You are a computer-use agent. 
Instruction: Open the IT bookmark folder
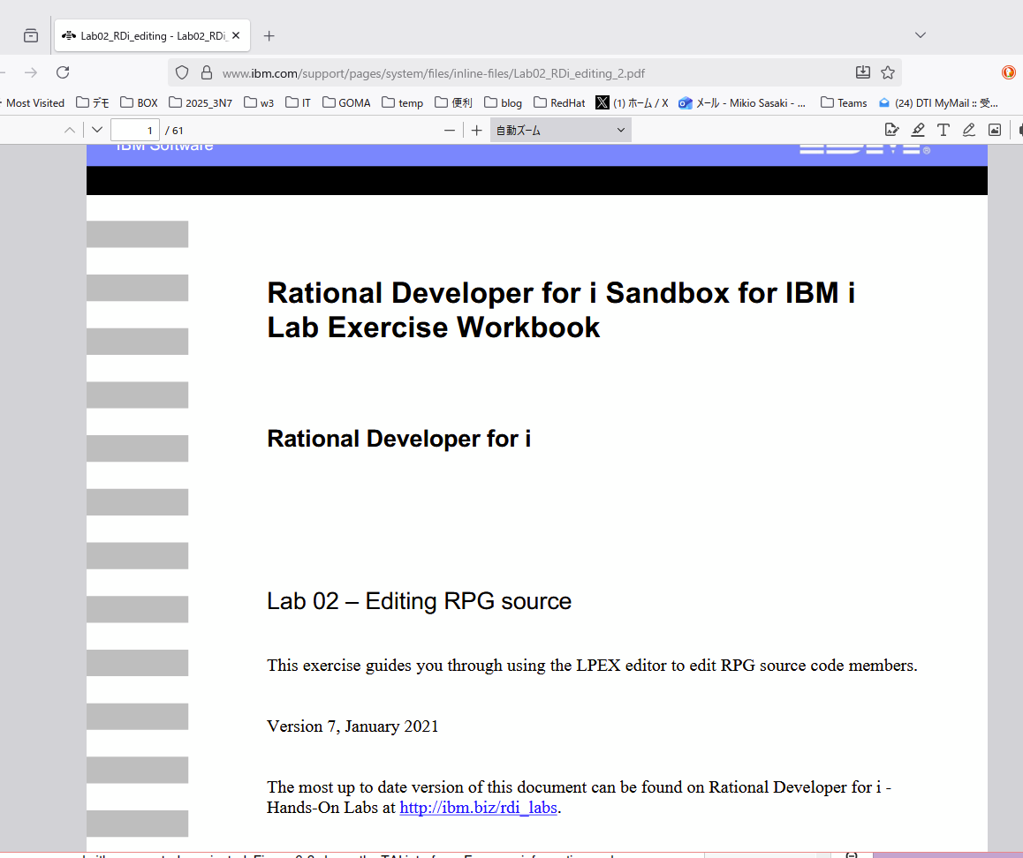click(299, 103)
